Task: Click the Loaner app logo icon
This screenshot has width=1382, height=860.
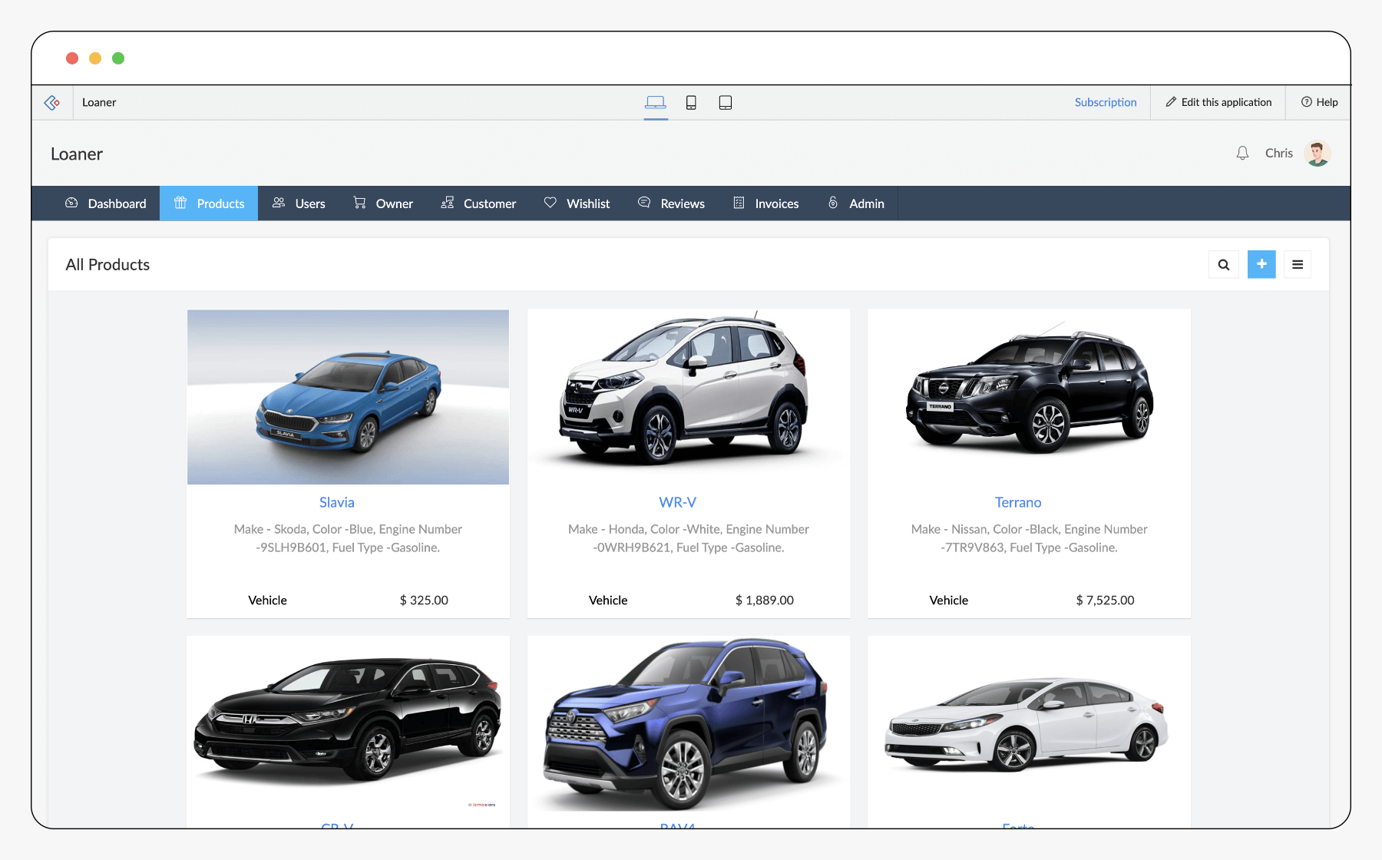Action: point(52,102)
